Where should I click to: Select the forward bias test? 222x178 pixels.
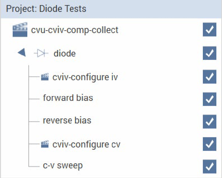pos(68,98)
